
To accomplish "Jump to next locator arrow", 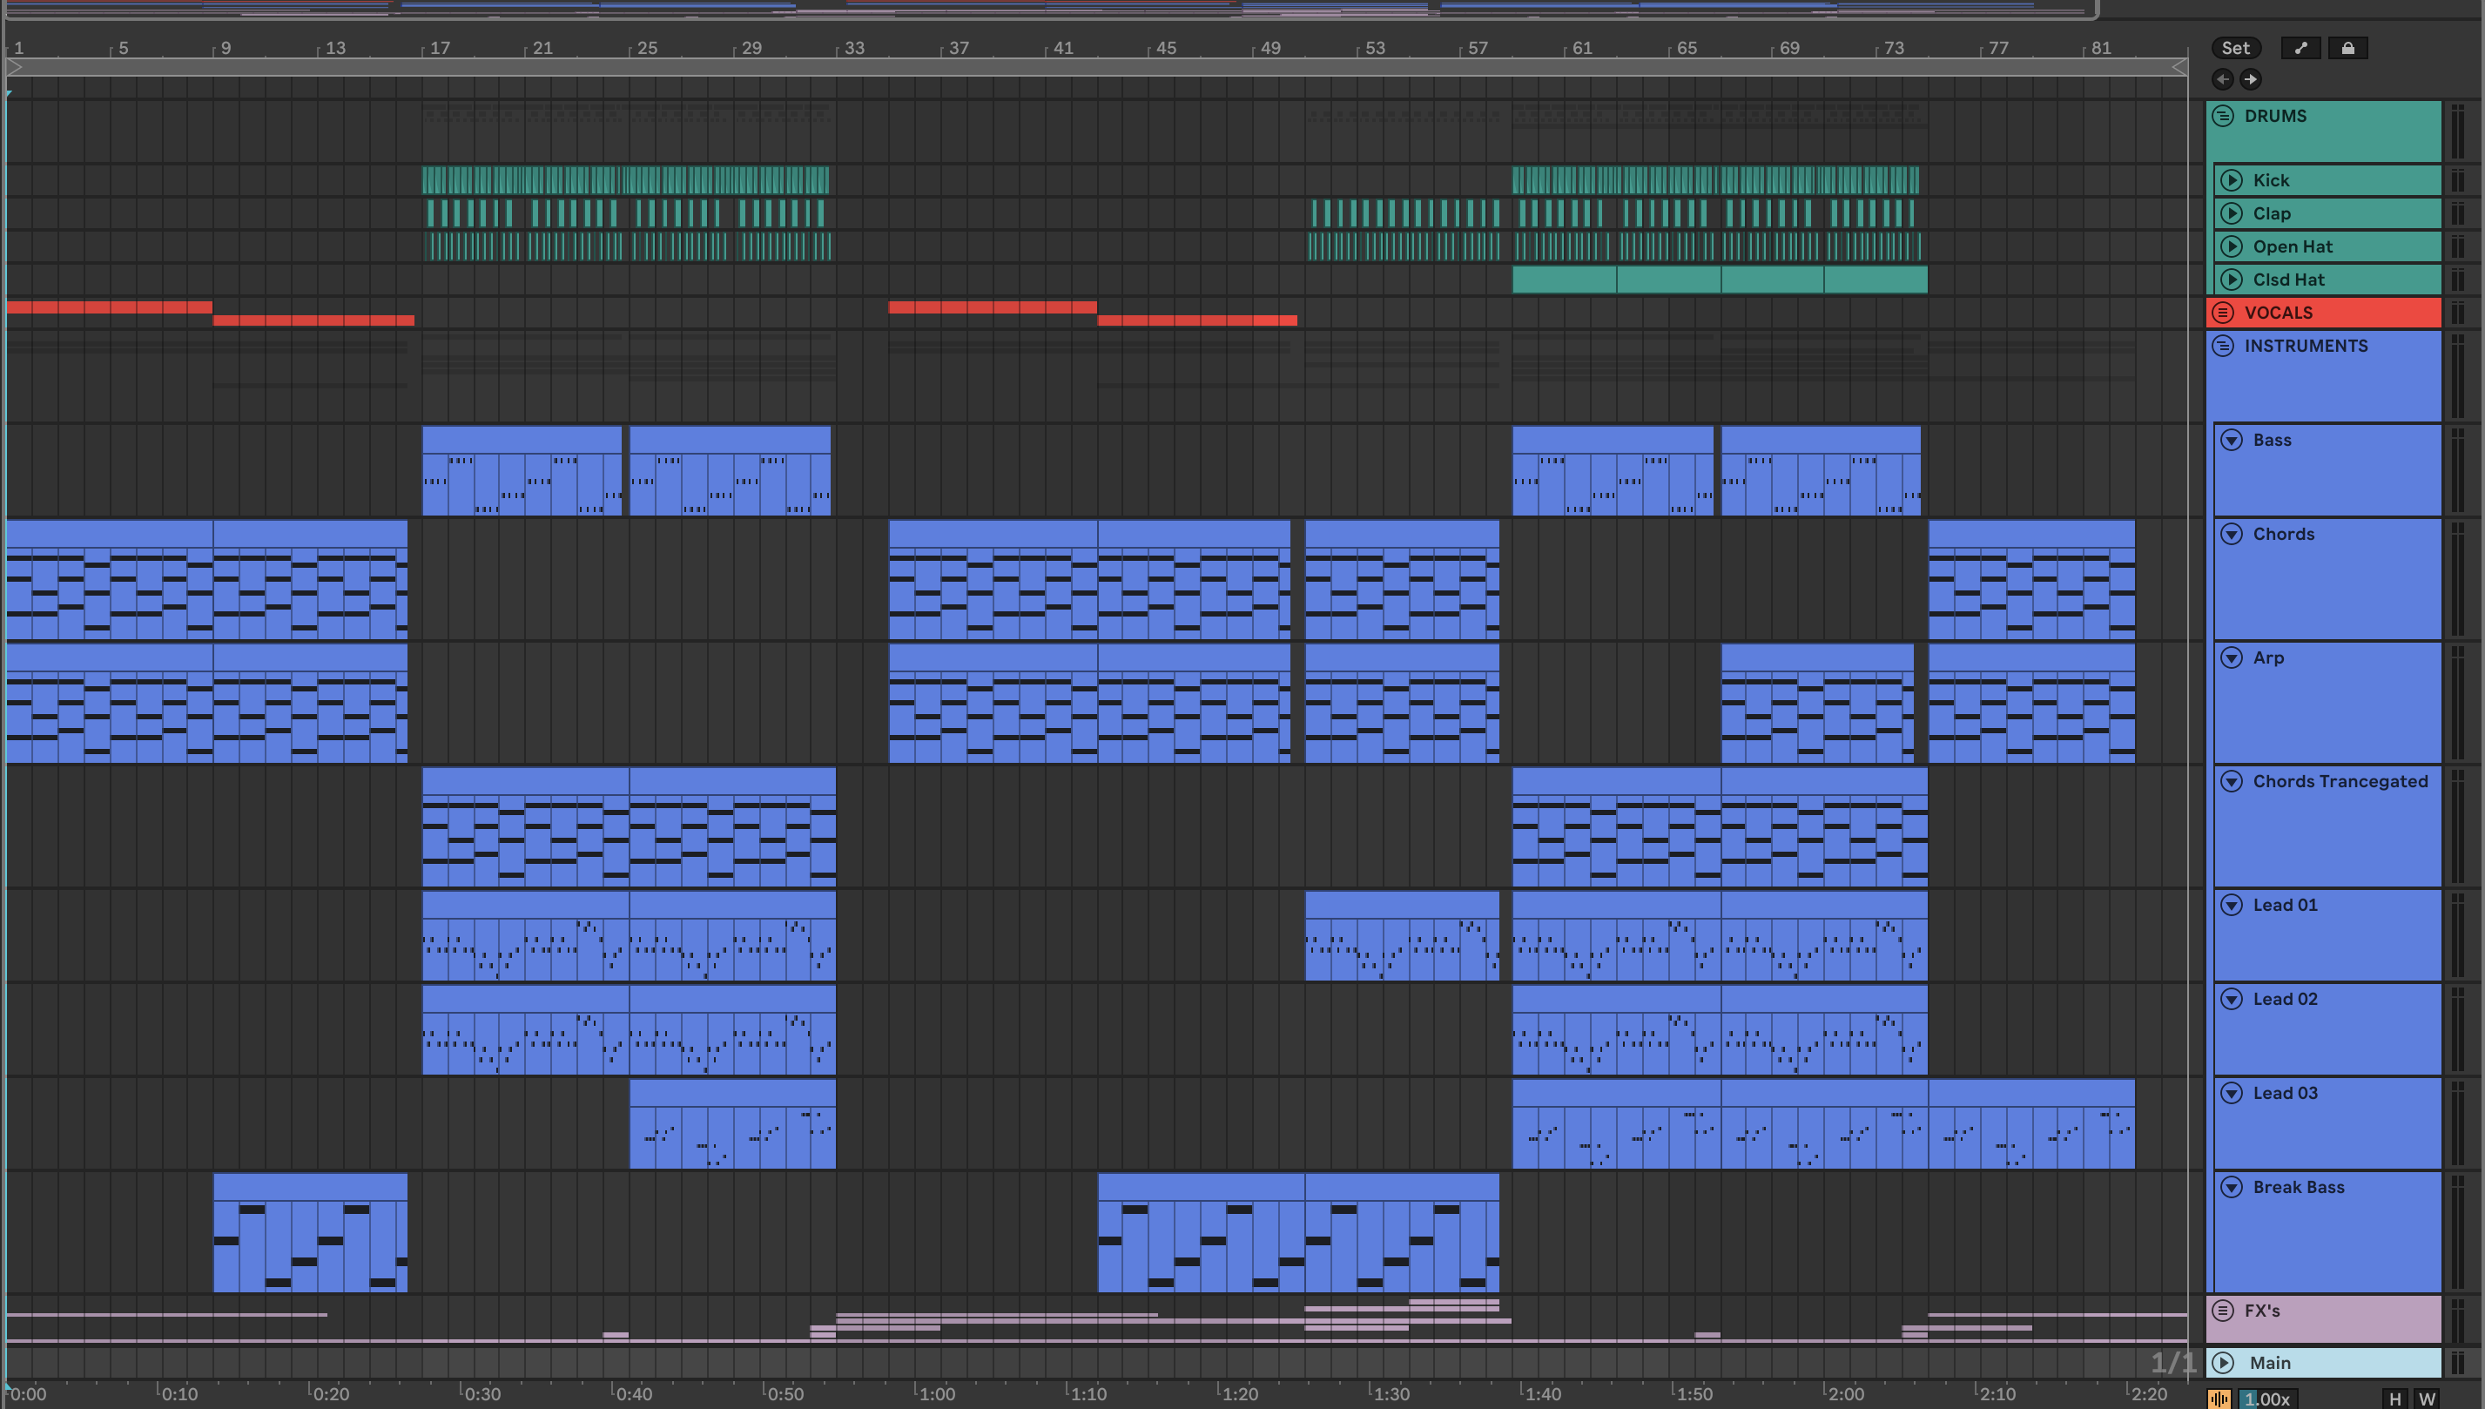I will coord(2250,79).
